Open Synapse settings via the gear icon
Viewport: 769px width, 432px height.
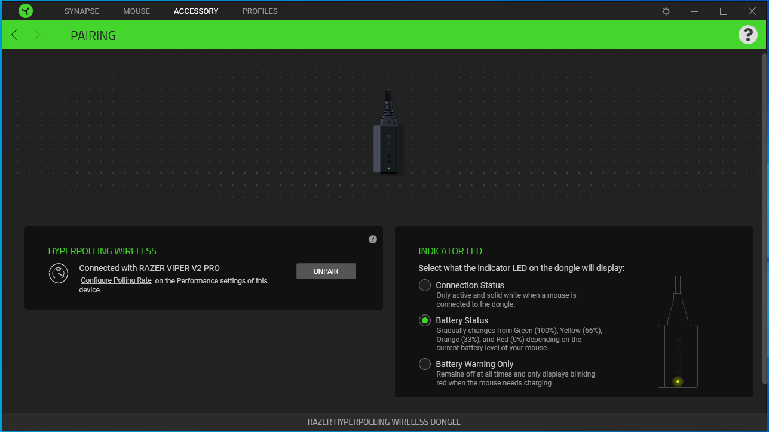[x=666, y=11]
